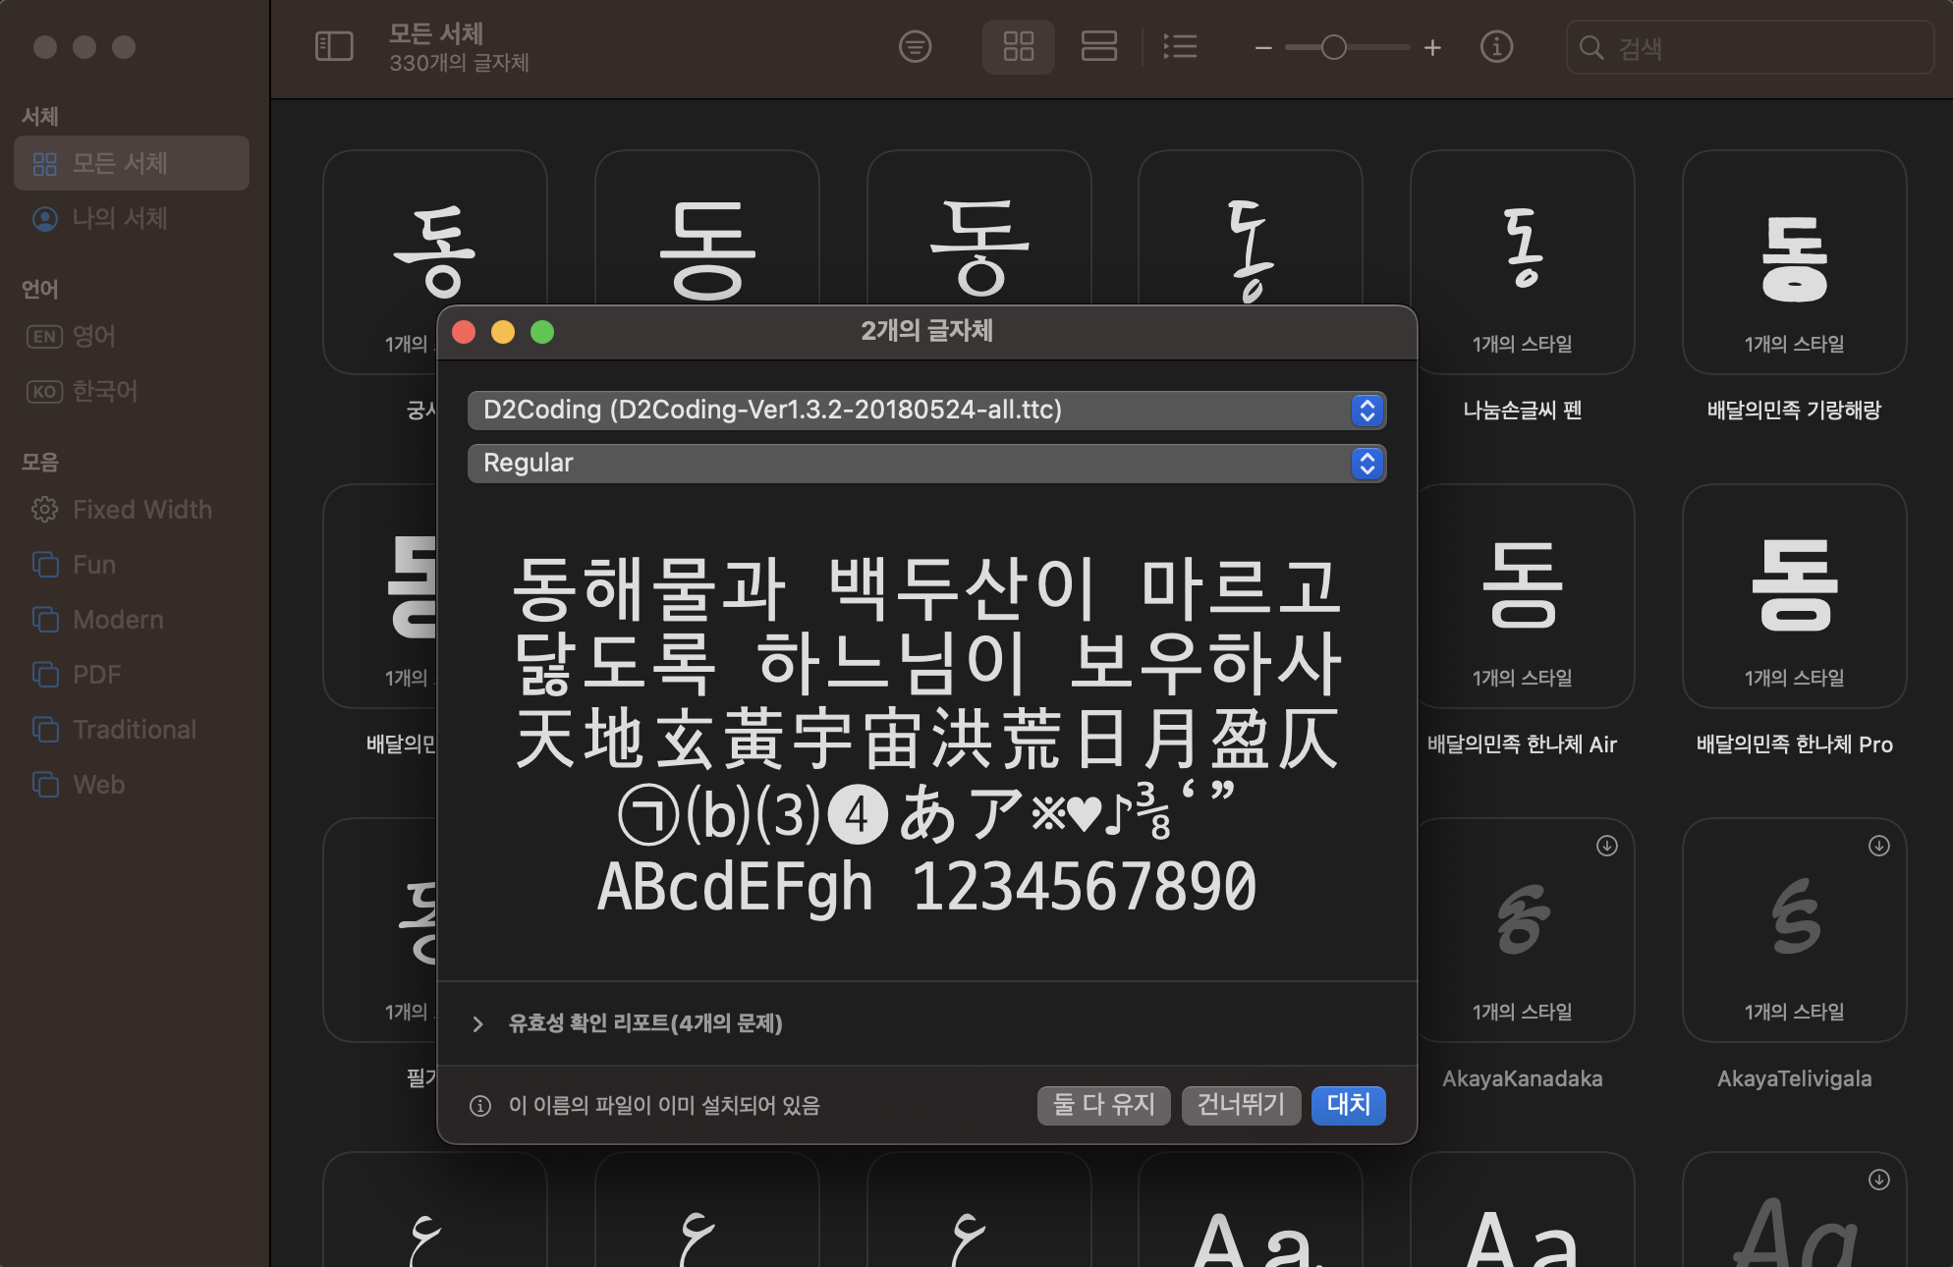Click the download icon on the italic Aa card
Screen dimensions: 1953x1267
point(1879,1180)
